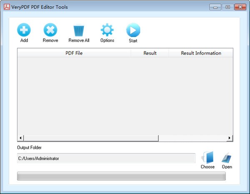Maximize the VeryPDF PDF Editor Tools window

click(x=227, y=7)
